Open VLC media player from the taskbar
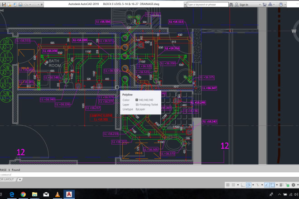Screen dimensions: 299x199 (57, 194)
